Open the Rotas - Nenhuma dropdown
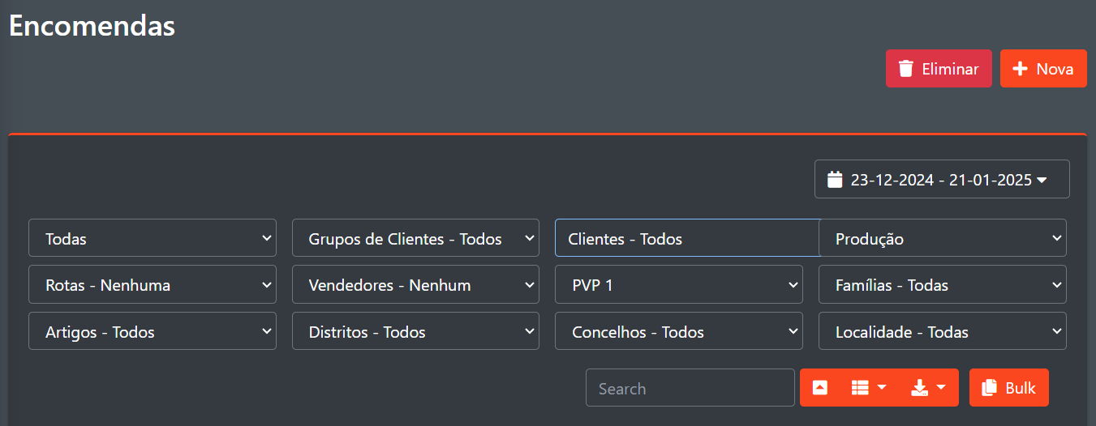This screenshot has width=1096, height=426. [x=153, y=284]
